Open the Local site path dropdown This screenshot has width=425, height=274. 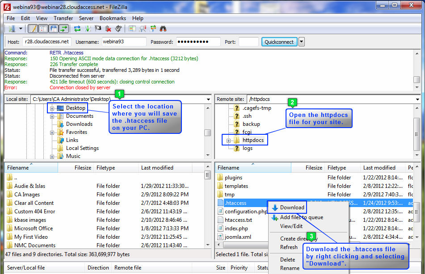coord(208,100)
